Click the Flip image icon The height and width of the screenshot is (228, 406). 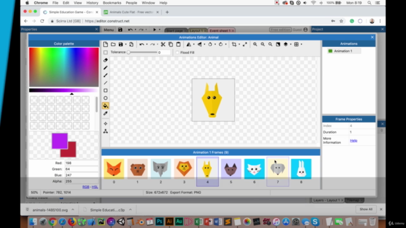199,44
